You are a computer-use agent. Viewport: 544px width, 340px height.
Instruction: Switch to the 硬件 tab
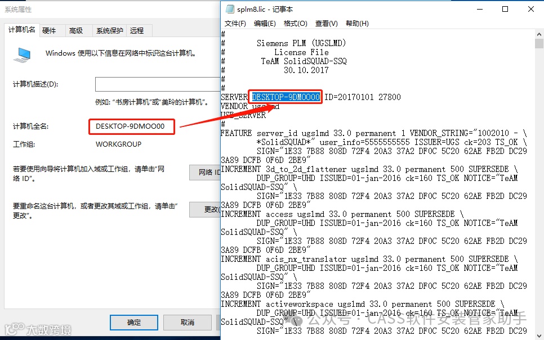[49, 31]
